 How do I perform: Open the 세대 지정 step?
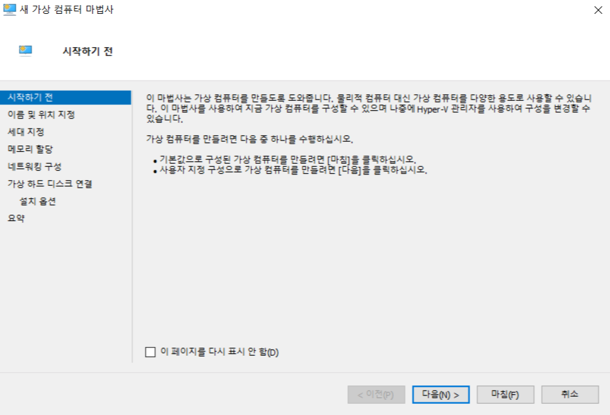(x=26, y=132)
